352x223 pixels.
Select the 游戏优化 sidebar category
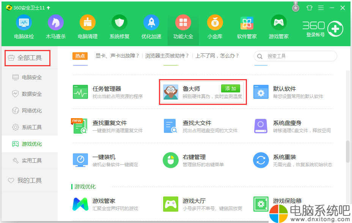(x=30, y=144)
